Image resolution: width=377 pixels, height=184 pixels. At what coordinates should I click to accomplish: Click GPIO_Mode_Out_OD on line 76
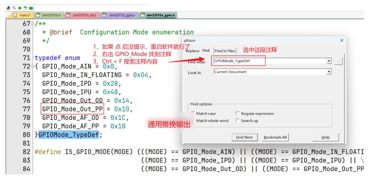click(72, 100)
